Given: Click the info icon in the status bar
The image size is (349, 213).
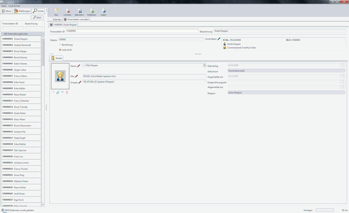Looking at the screenshot, I should tap(3, 210).
